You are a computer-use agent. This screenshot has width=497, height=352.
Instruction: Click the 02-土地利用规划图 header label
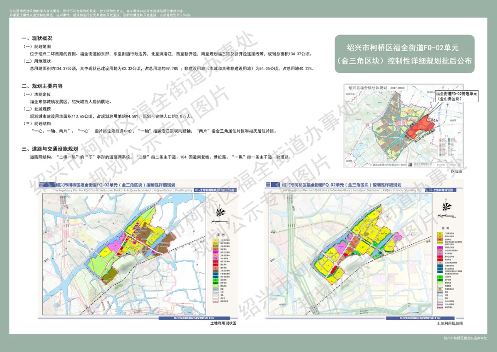pyautogui.click(x=440, y=190)
